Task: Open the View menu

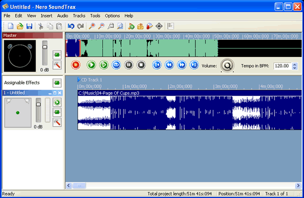Action: [x=31, y=16]
